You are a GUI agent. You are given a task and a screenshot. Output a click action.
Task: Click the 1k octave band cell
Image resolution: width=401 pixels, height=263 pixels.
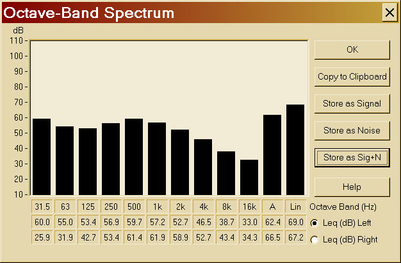[158, 207]
